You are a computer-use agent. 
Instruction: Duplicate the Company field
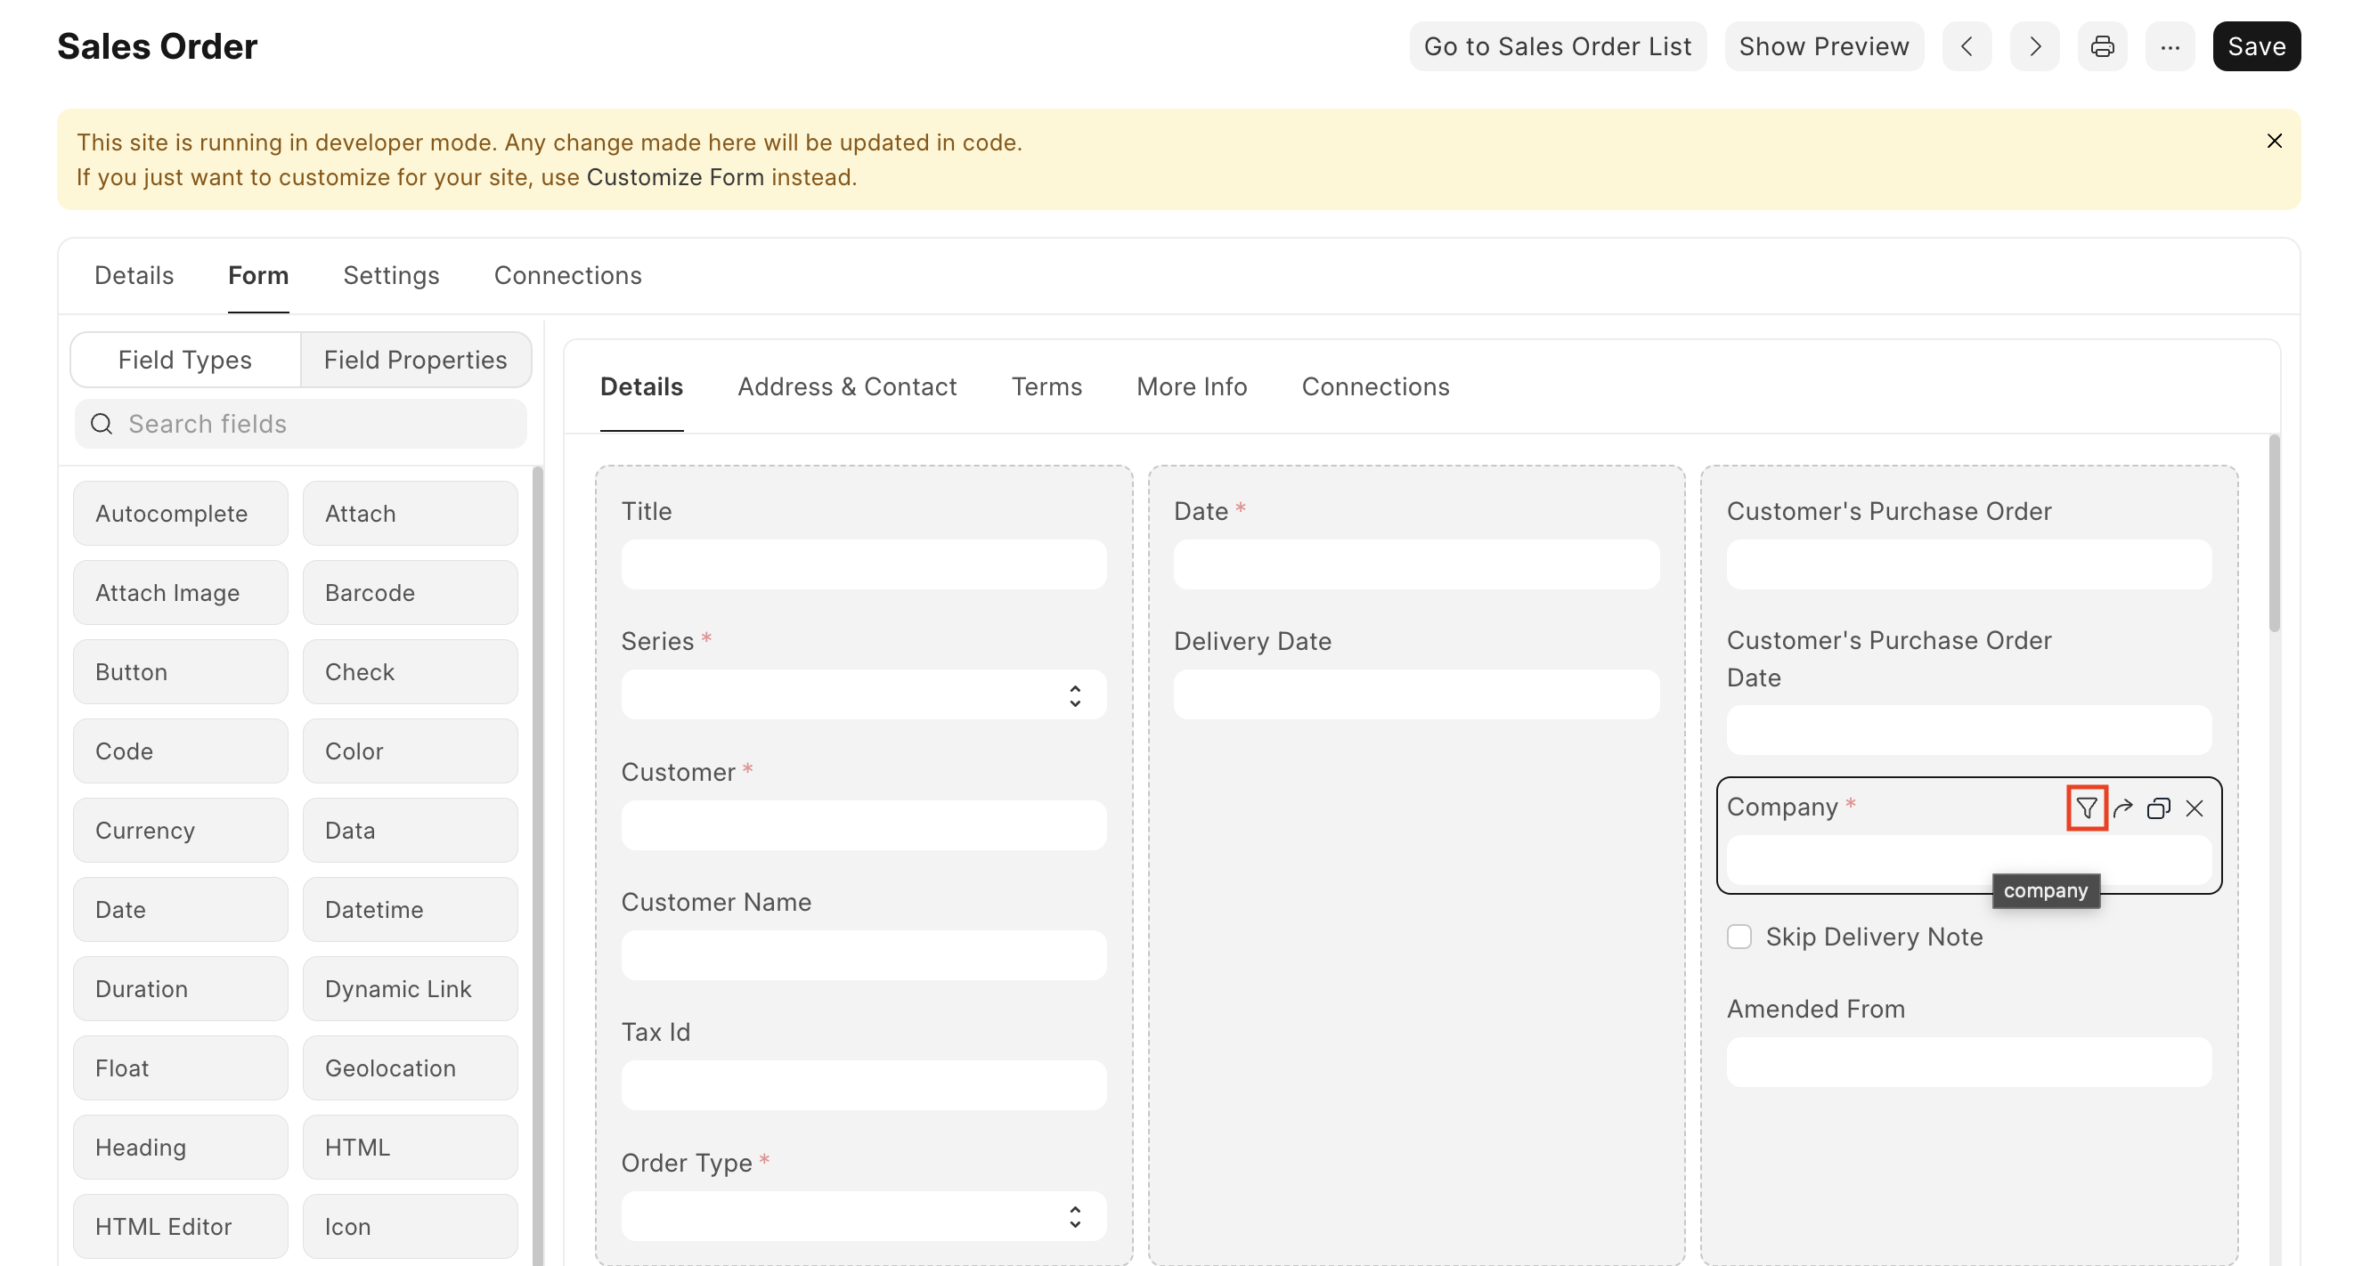pyautogui.click(x=2158, y=808)
